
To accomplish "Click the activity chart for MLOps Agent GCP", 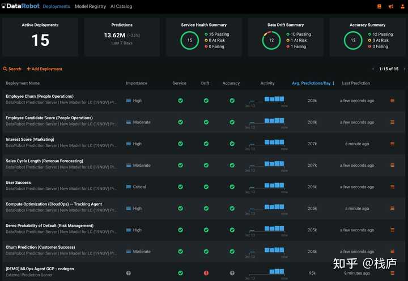I will click(x=267, y=274).
